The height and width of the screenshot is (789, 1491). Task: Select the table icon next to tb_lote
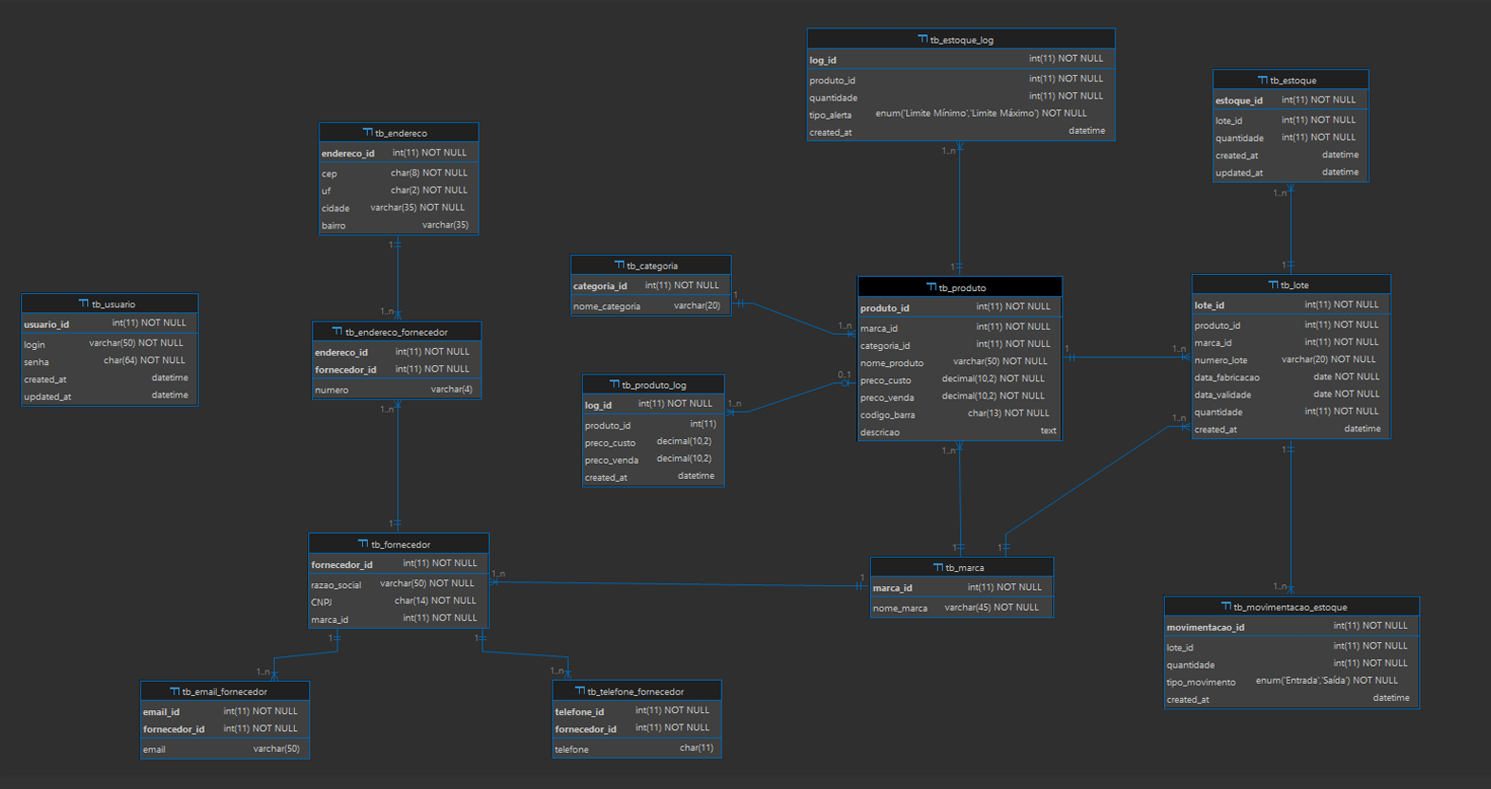tap(1273, 284)
